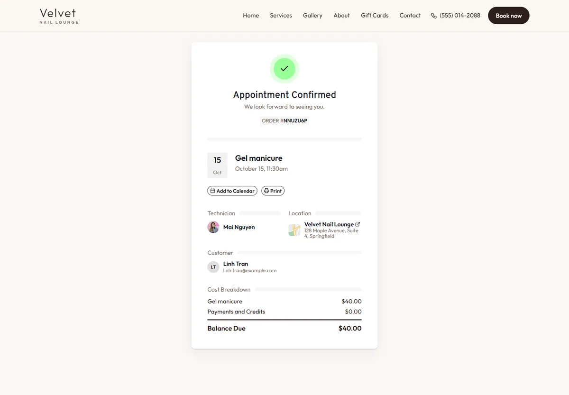Go to the Home page
This screenshot has width=569, height=395.
coord(251,16)
